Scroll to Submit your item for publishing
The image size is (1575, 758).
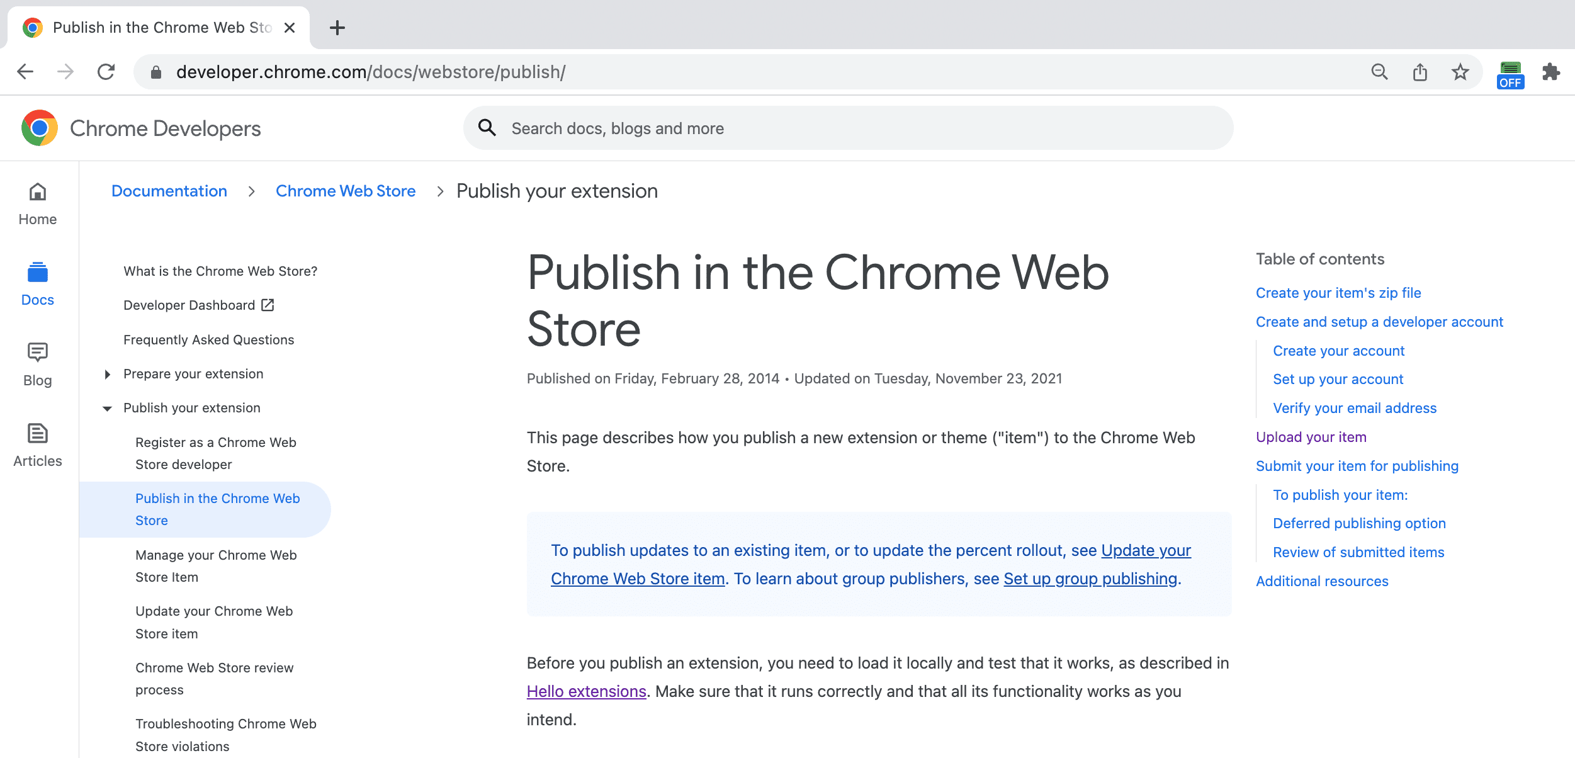(x=1357, y=465)
